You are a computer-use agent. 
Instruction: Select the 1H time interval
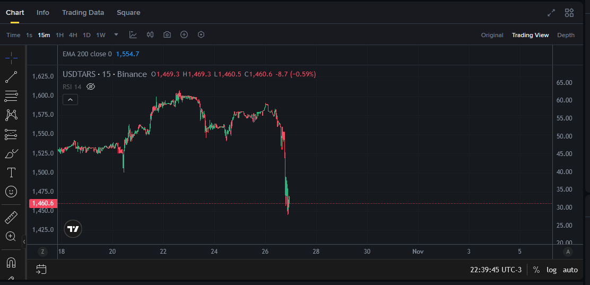59,35
